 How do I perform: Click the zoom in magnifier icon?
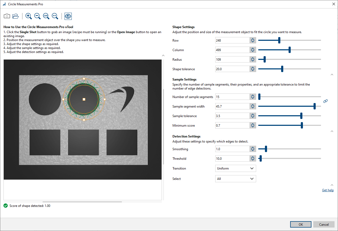tap(29, 16)
